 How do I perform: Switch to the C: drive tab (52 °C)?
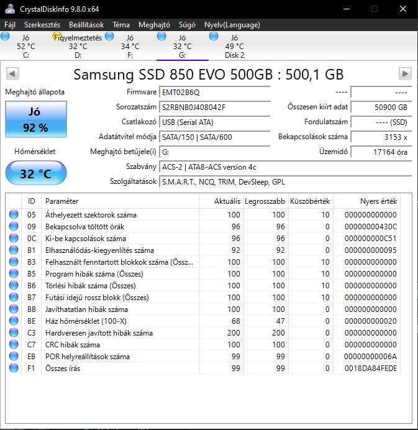[25, 46]
